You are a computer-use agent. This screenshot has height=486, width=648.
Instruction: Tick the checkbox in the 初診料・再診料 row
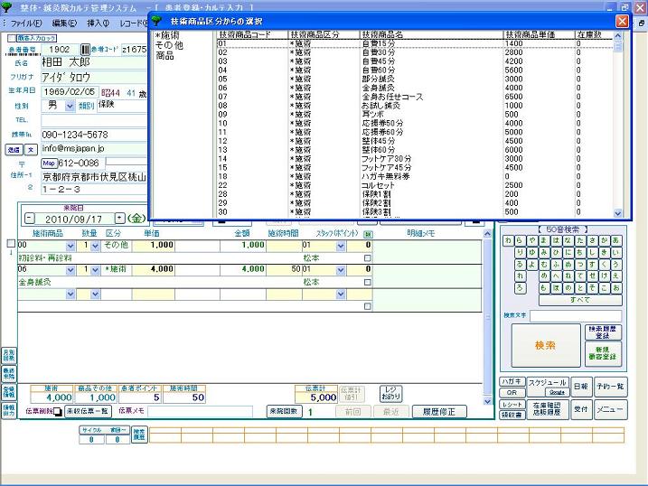click(368, 258)
